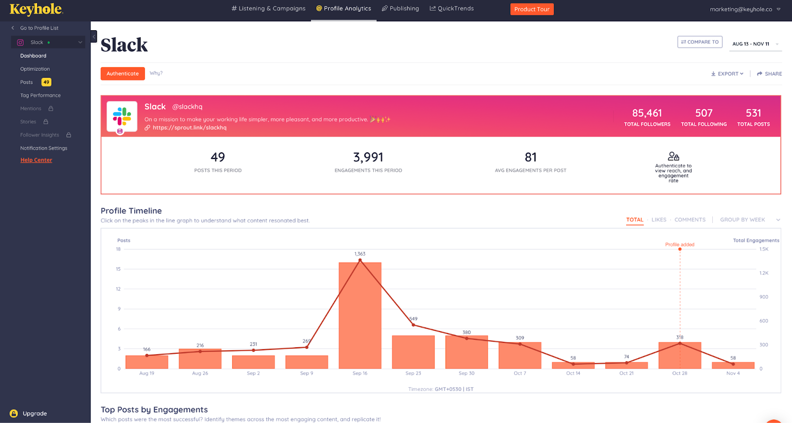Start the Product Tour
This screenshot has width=792, height=423.
pos(532,9)
